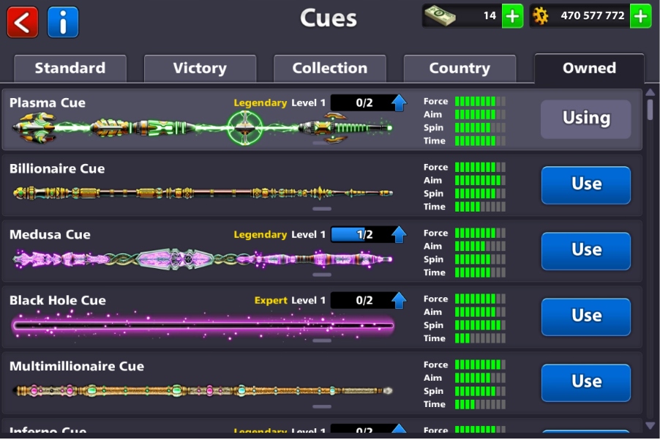Screen dimensions: 660x440
Task: Click the Multimillionaire Cue name
Action: [77, 366]
